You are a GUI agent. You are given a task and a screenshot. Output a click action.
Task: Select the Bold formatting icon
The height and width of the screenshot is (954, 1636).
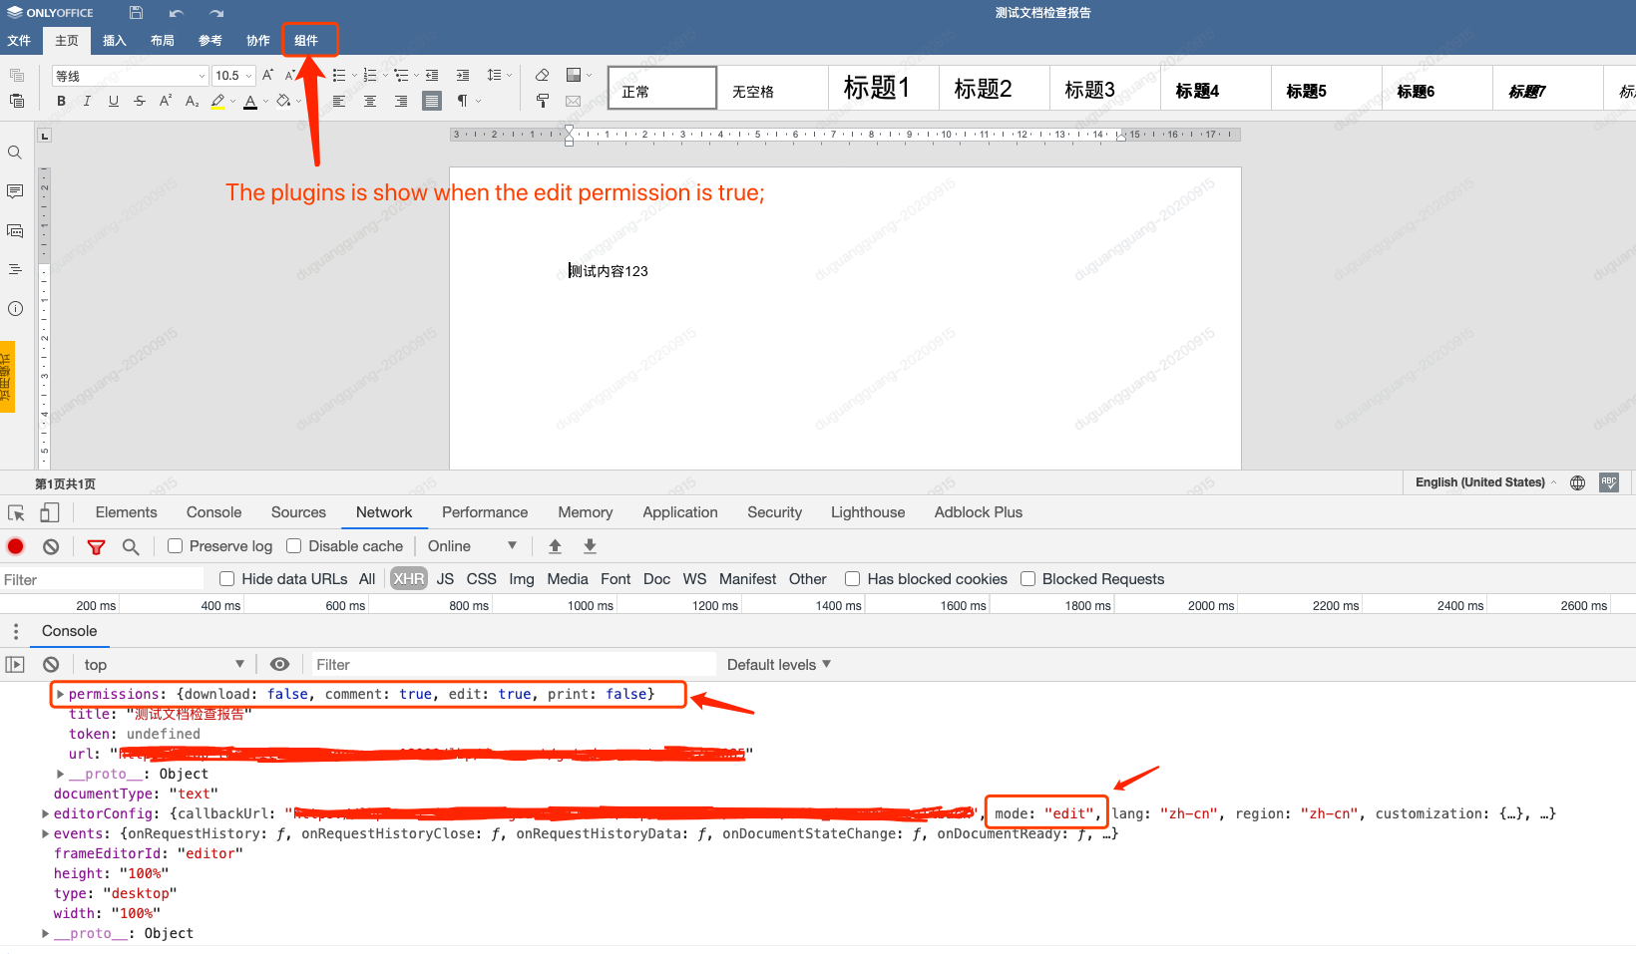[61, 100]
